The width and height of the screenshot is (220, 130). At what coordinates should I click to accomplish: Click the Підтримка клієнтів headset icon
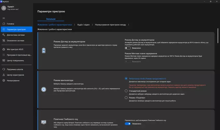[x=4, y=69]
